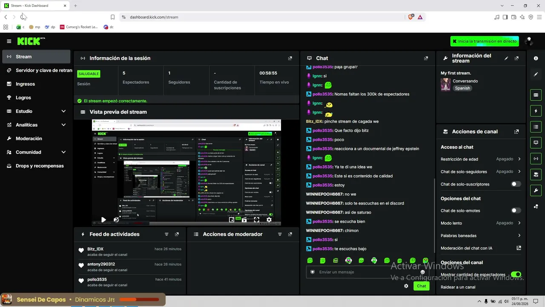Open the user avatar menu

click(529, 41)
